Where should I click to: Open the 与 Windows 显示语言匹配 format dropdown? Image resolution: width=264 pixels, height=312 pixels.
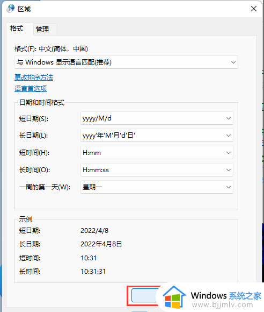pos(126,62)
